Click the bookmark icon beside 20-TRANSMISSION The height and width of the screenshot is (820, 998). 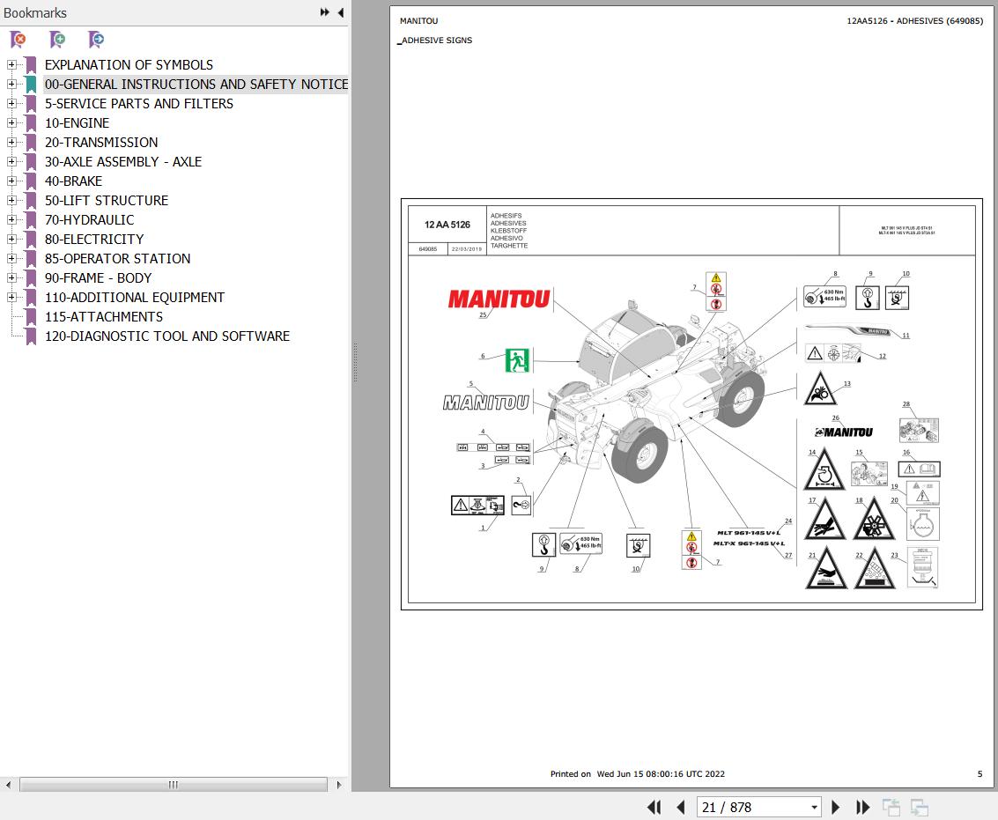[31, 142]
